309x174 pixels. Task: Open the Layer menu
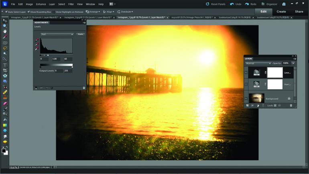point(52,4)
